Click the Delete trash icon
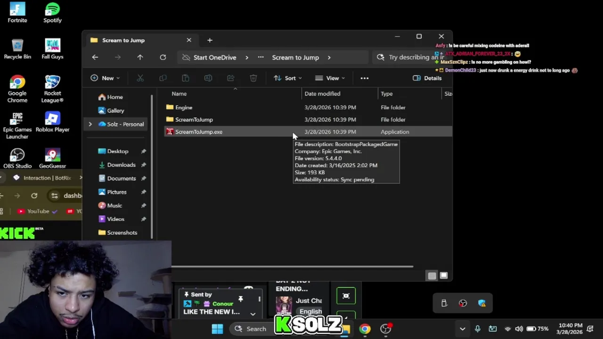The image size is (603, 339). pyautogui.click(x=253, y=78)
